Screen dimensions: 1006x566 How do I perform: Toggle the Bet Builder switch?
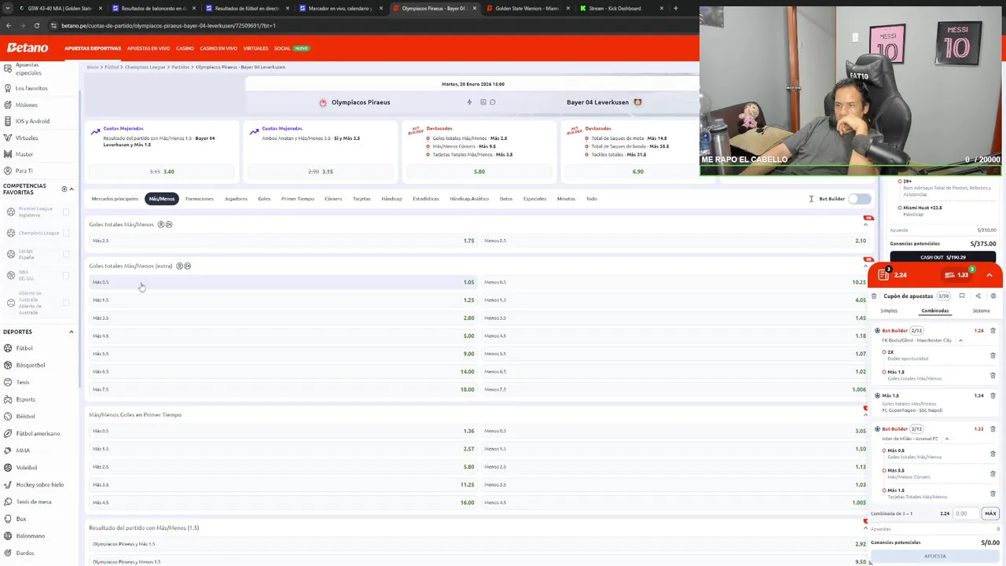[859, 199]
